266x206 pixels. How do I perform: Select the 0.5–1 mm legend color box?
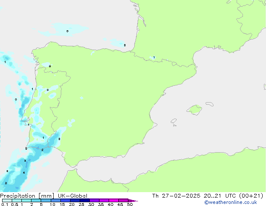point(17,201)
